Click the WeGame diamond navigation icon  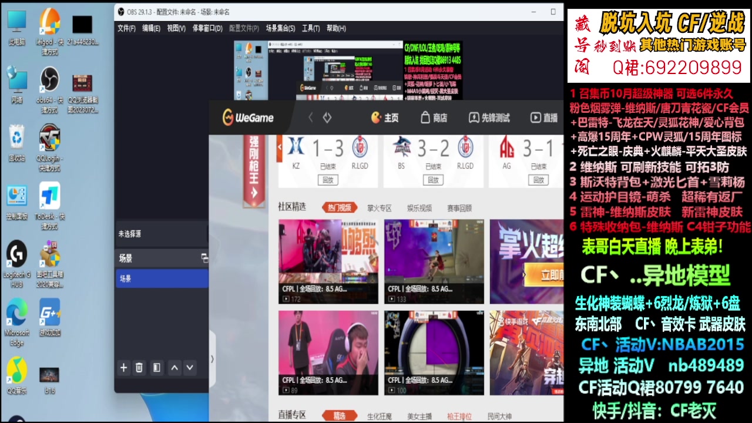327,118
